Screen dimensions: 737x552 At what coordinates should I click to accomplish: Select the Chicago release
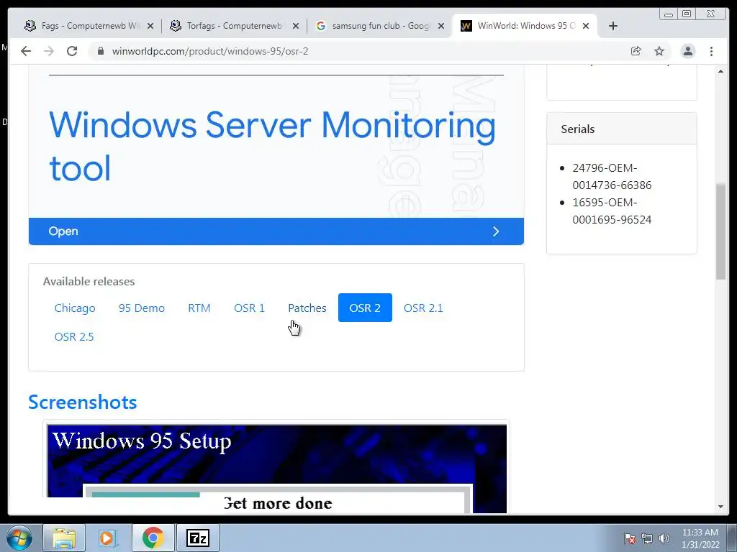(75, 308)
